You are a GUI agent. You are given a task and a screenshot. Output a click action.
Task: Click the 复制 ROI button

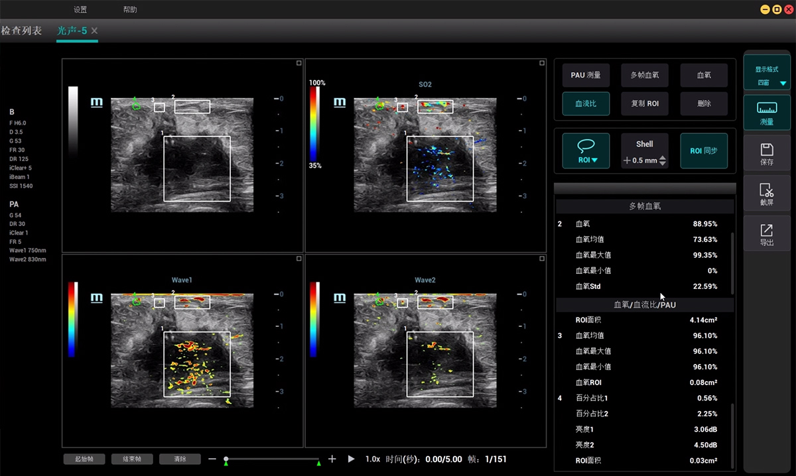click(x=644, y=103)
